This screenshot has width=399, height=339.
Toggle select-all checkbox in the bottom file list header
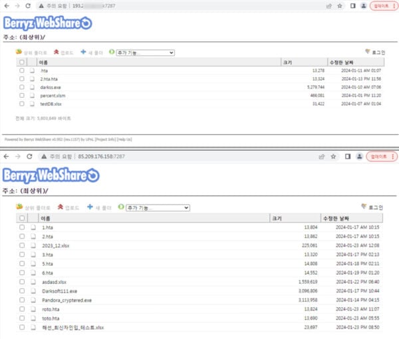point(22,218)
